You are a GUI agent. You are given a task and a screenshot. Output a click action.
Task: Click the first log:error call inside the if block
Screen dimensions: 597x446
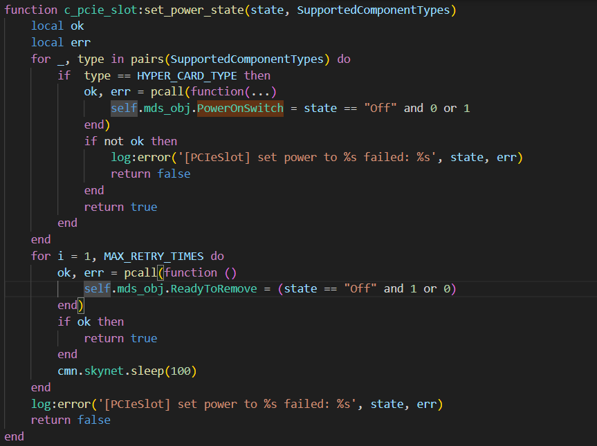(x=140, y=158)
